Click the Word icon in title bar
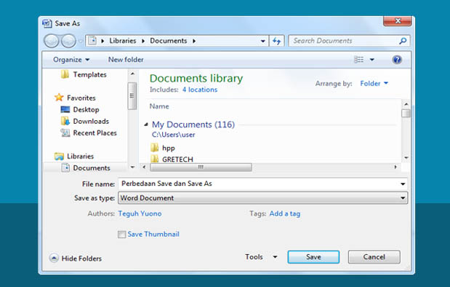450x287 pixels. (47, 23)
